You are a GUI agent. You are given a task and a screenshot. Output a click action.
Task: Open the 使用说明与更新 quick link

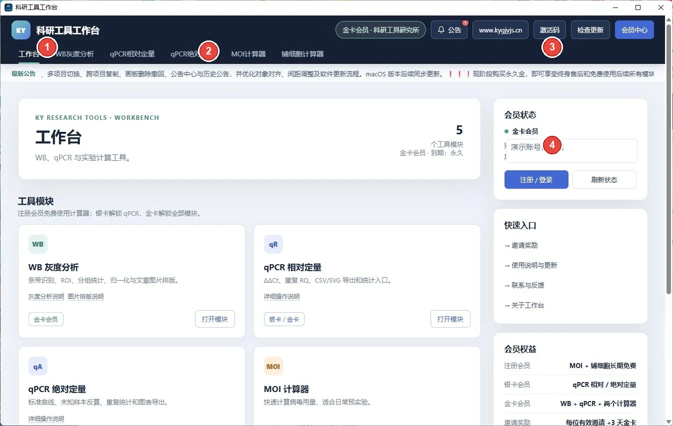click(530, 265)
